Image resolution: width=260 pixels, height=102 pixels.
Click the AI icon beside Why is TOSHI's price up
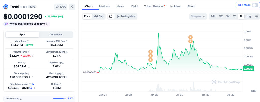pyautogui.click(x=6, y=24)
